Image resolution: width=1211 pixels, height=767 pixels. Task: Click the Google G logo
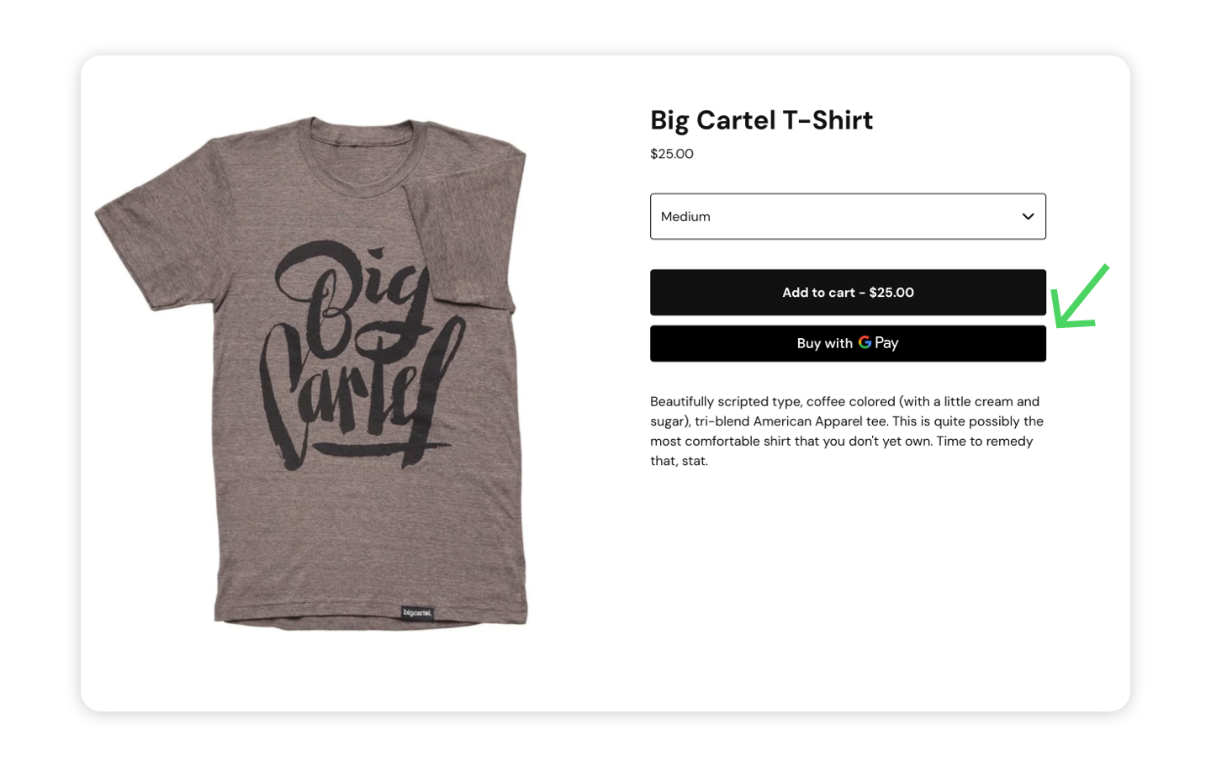865,342
